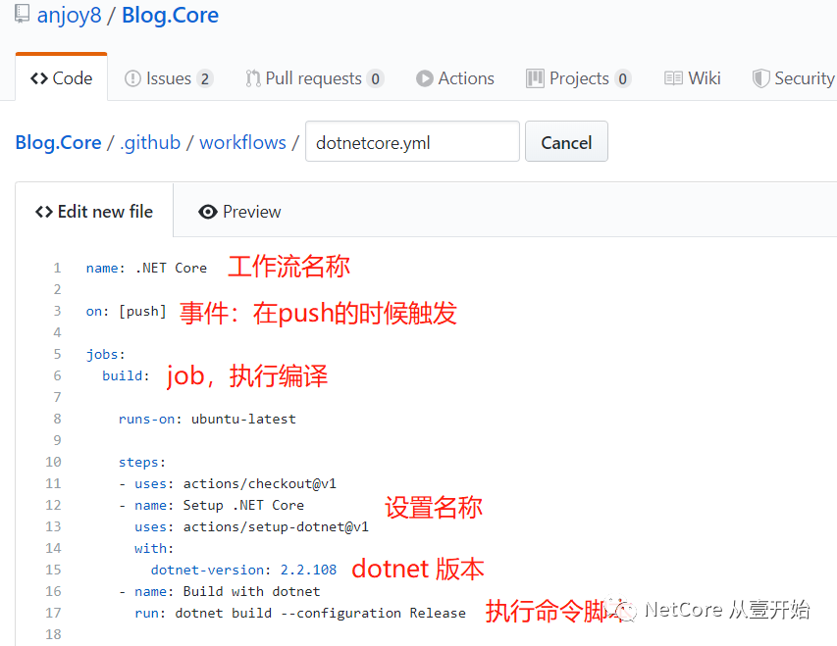Click line number 9 in editor gutter
Screen dimensions: 837x646
(x=57, y=440)
